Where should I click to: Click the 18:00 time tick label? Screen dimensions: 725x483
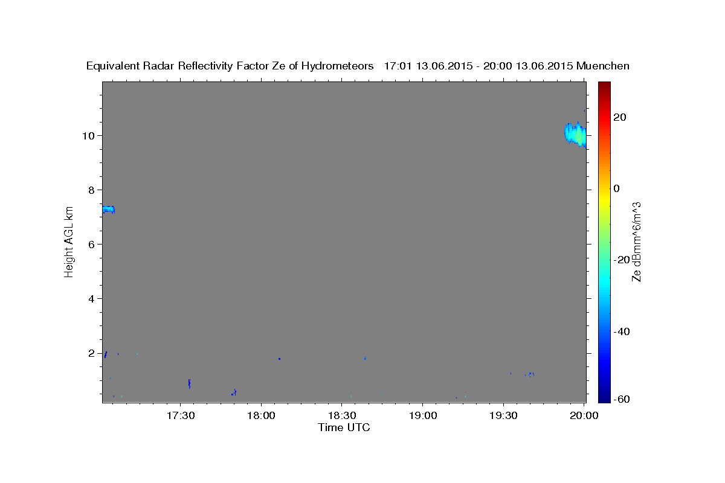click(x=261, y=415)
